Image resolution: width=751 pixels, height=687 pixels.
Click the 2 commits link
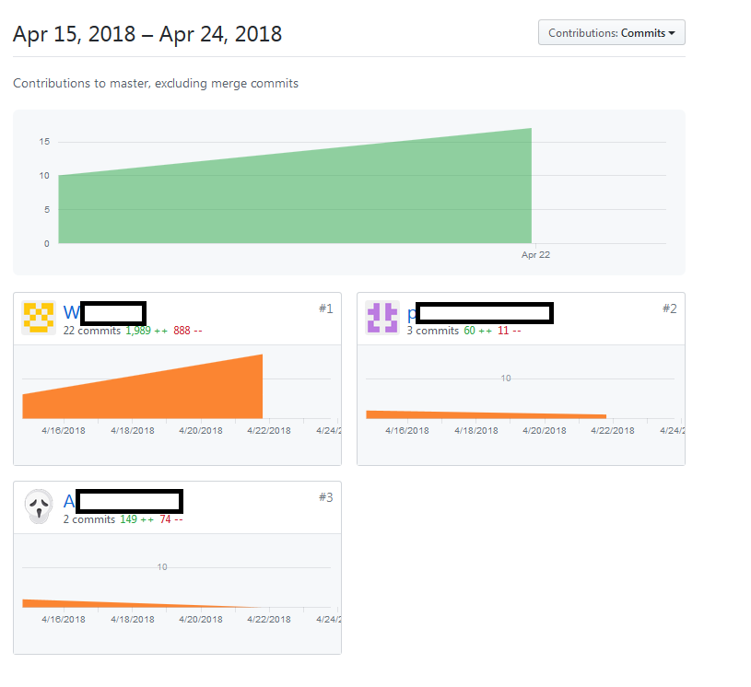pyautogui.click(x=89, y=519)
